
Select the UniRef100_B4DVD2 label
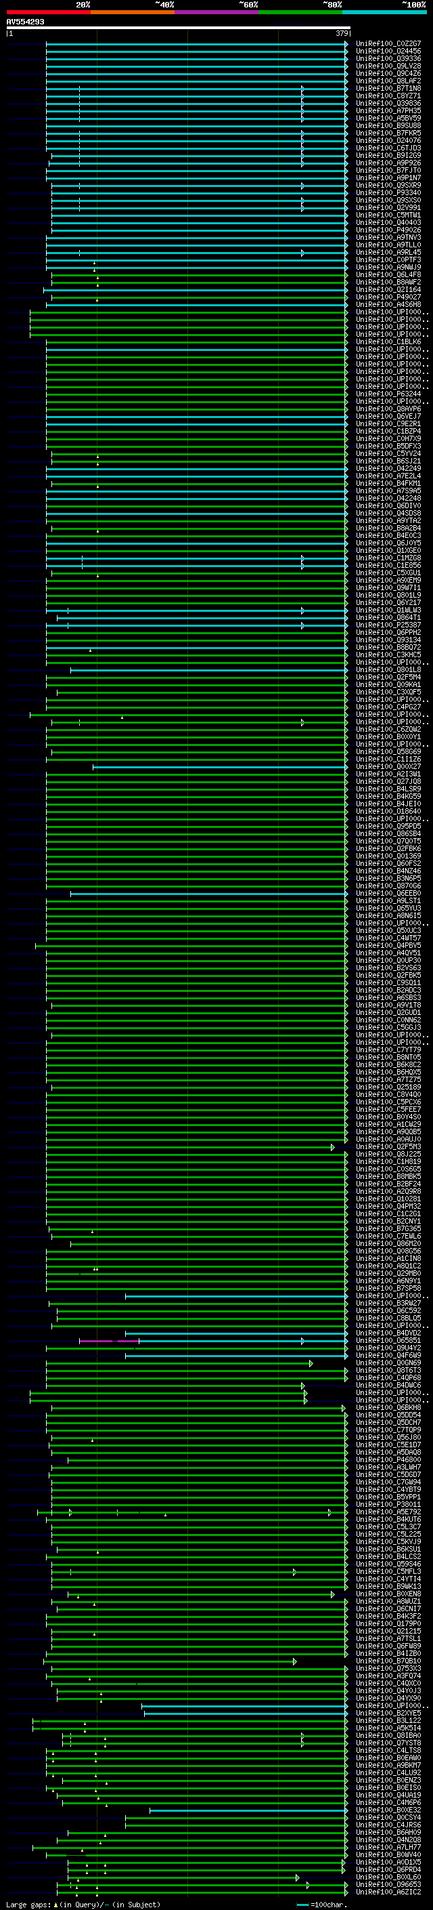coord(388,1333)
